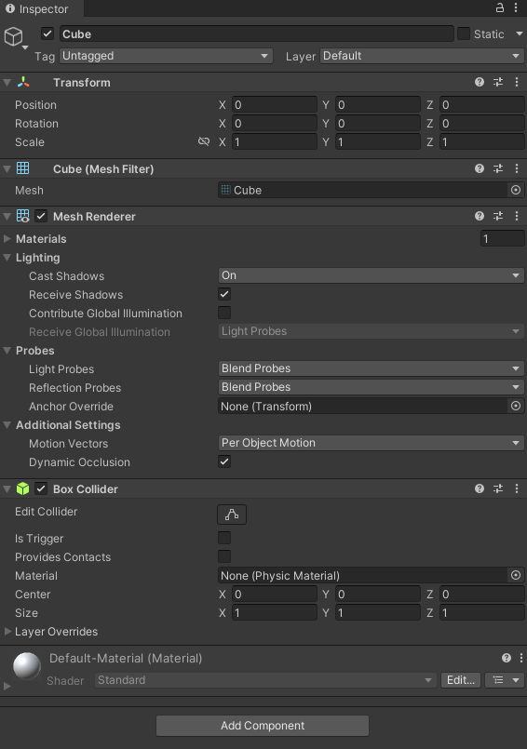Screen dimensions: 527x749
Task: Open Box Collider presets icon
Action: tap(498, 488)
